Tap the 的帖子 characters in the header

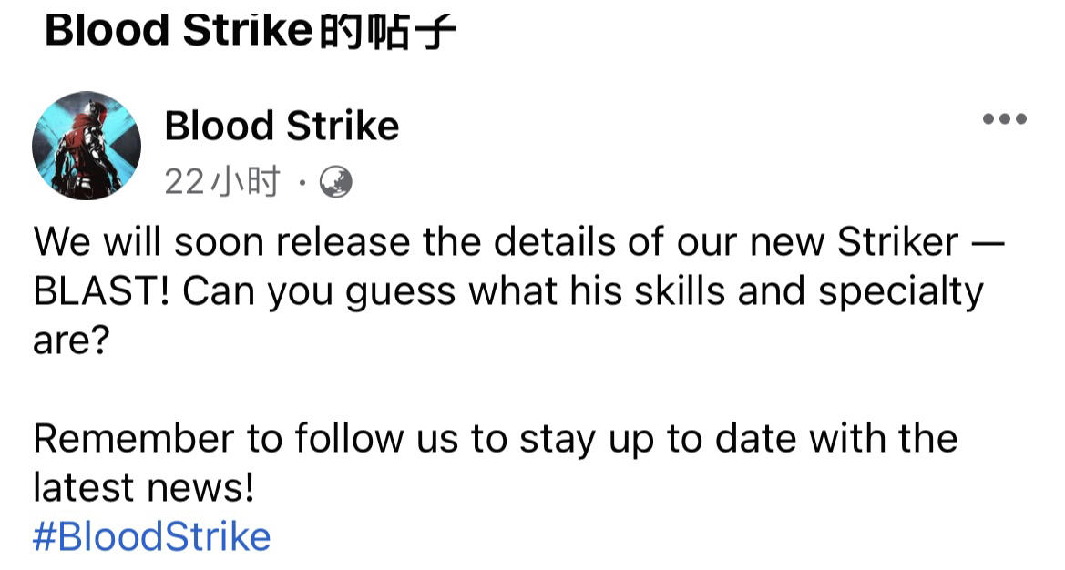coord(387,33)
